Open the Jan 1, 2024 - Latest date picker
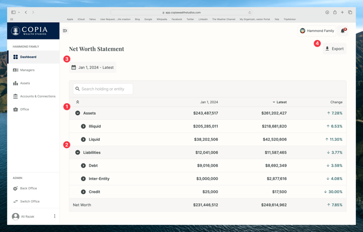The width and height of the screenshot is (363, 232). click(x=93, y=68)
